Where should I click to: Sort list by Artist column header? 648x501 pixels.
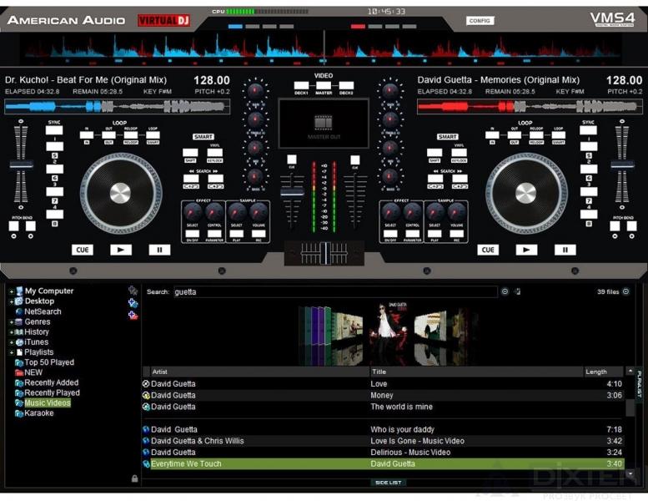tap(259, 372)
